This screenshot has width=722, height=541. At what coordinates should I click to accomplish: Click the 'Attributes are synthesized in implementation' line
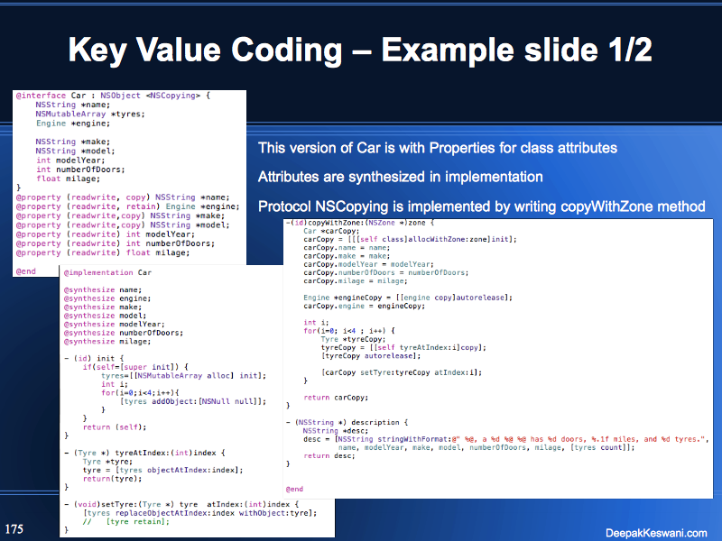[x=400, y=177]
